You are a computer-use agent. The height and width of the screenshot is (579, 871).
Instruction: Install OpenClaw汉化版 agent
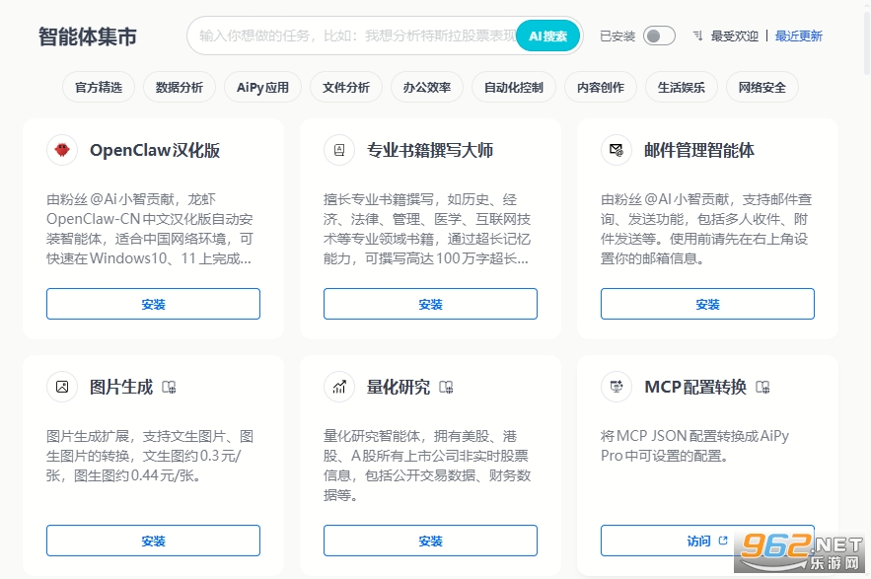[153, 304]
